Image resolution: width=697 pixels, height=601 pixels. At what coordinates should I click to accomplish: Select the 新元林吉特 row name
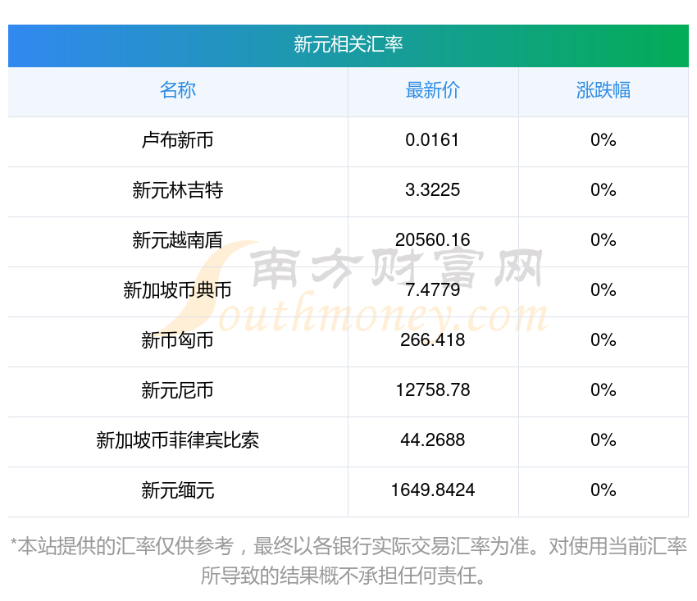(x=178, y=190)
